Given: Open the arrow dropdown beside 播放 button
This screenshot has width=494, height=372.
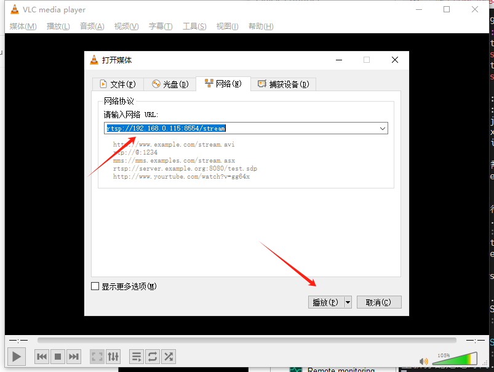Looking at the screenshot, I should point(348,302).
